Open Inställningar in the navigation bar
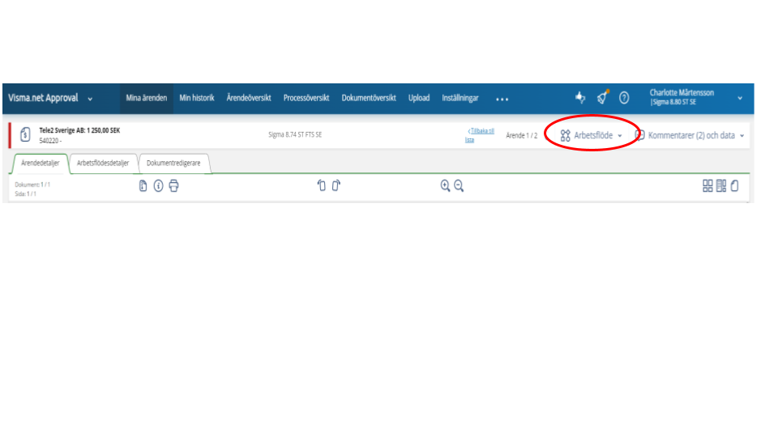The height and width of the screenshot is (437, 778). tap(460, 98)
